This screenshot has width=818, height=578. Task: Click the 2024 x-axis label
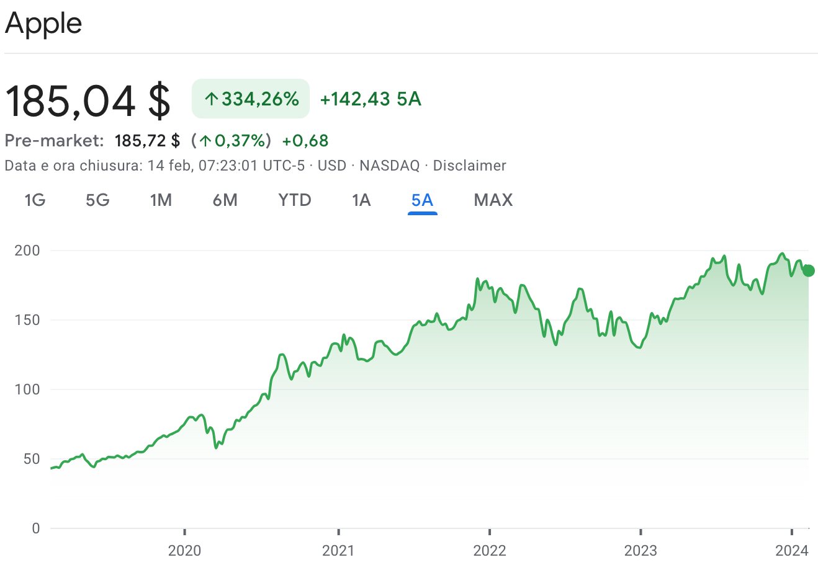pos(792,550)
